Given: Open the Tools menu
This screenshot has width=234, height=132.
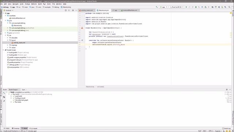Looking at the screenshot, I should (x=49, y=4).
